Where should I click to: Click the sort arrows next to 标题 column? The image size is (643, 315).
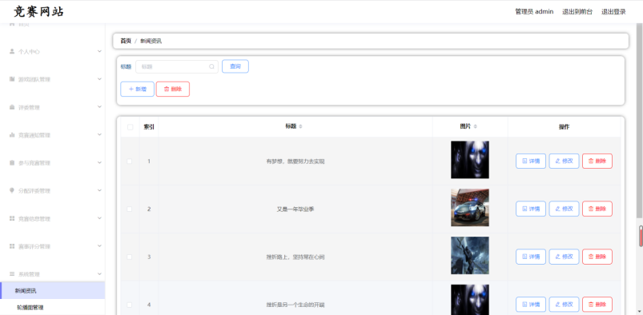(x=300, y=126)
